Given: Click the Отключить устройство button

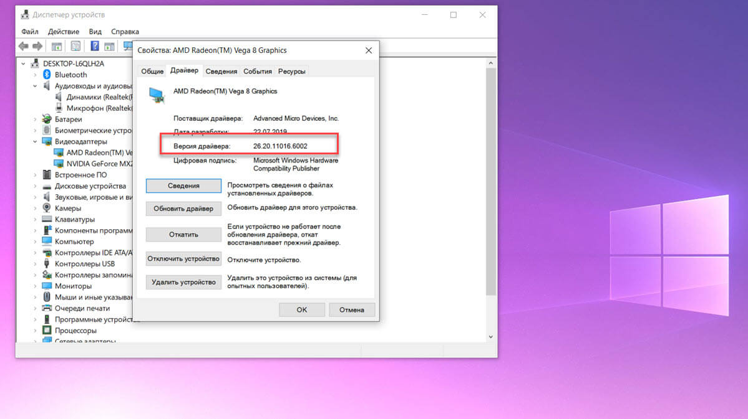Looking at the screenshot, I should click(x=183, y=258).
